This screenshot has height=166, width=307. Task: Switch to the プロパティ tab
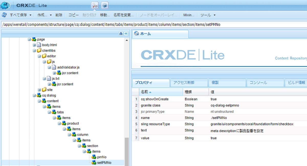(x=151, y=83)
